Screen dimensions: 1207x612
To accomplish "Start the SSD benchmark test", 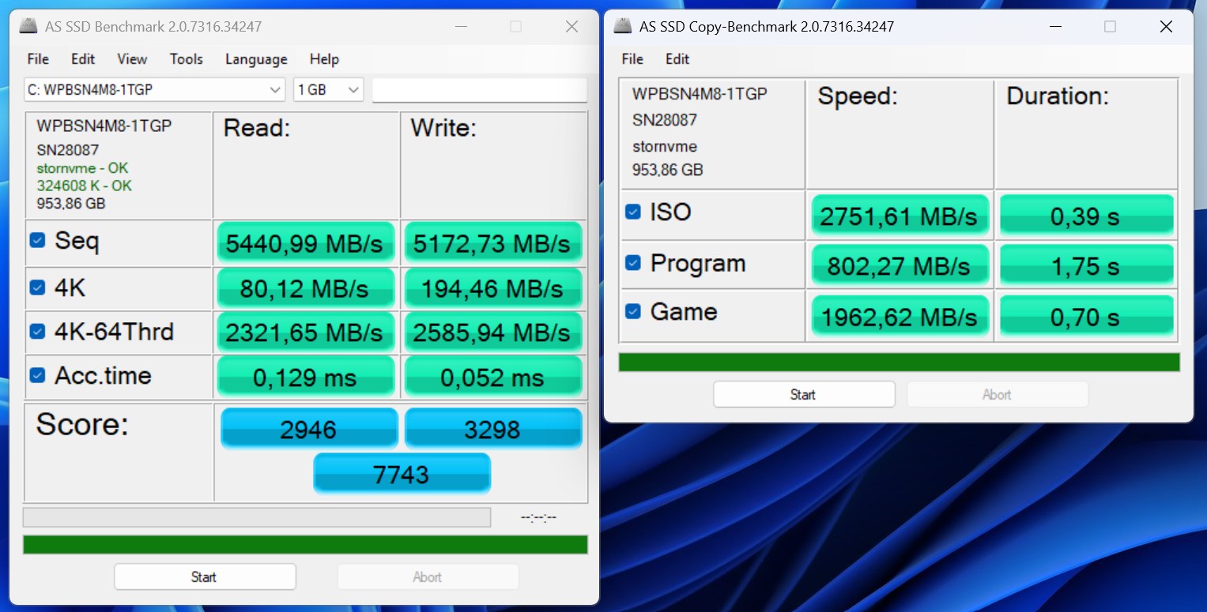I will click(x=204, y=577).
